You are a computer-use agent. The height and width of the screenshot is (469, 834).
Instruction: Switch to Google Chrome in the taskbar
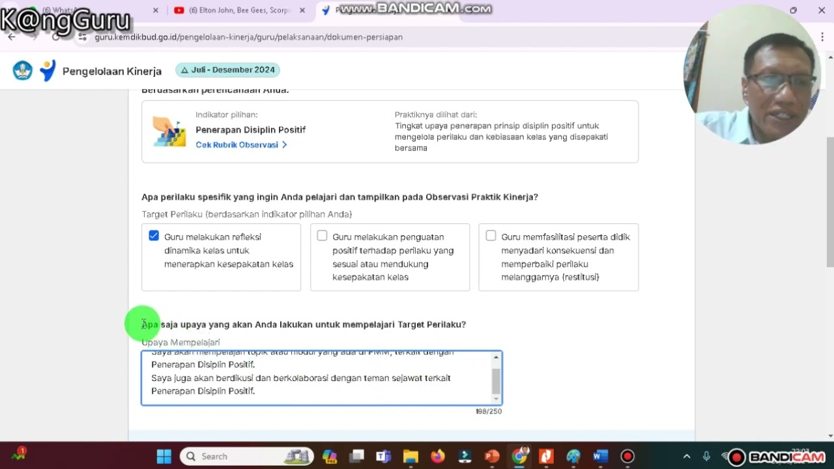[x=519, y=456]
